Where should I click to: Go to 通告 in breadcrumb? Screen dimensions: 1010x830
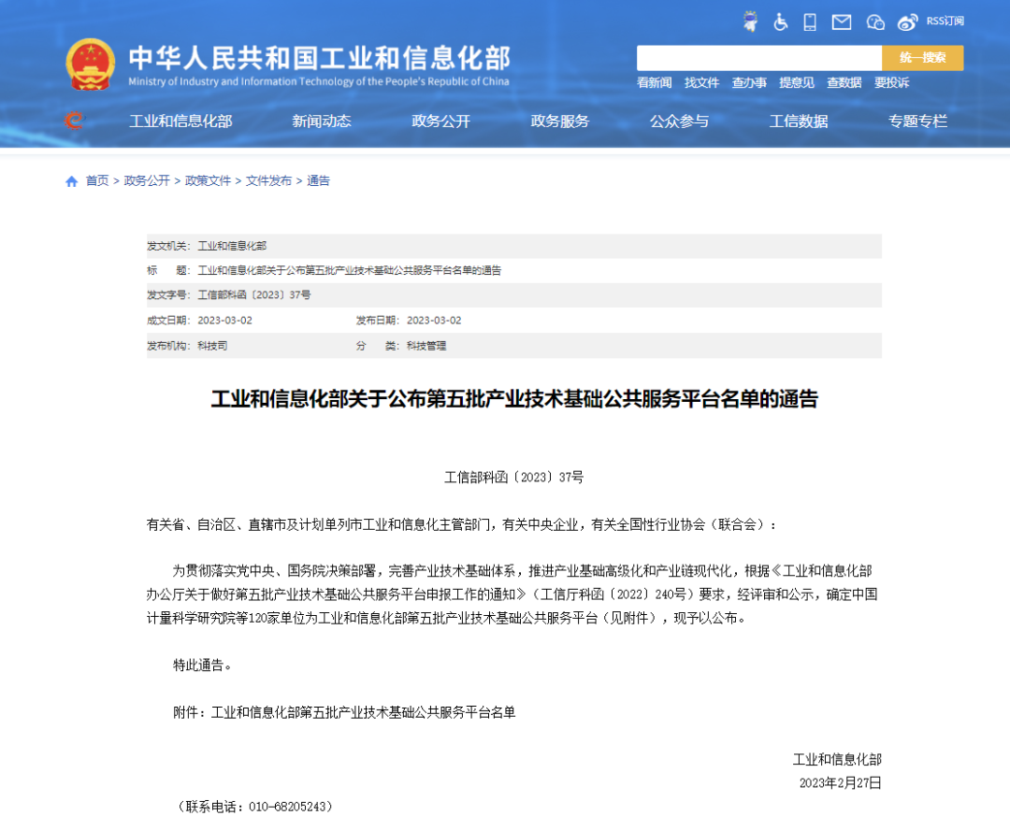[318, 181]
